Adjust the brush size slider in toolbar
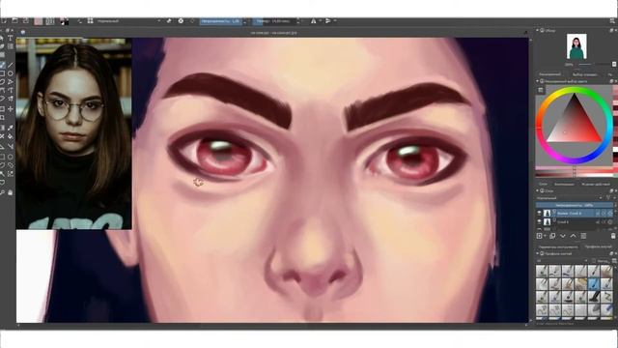The width and height of the screenshot is (618, 348). coord(273,21)
